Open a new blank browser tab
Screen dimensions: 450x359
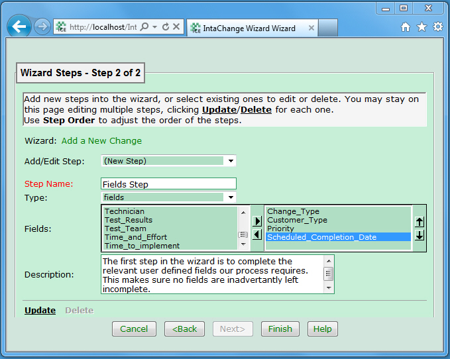pyautogui.click(x=328, y=28)
